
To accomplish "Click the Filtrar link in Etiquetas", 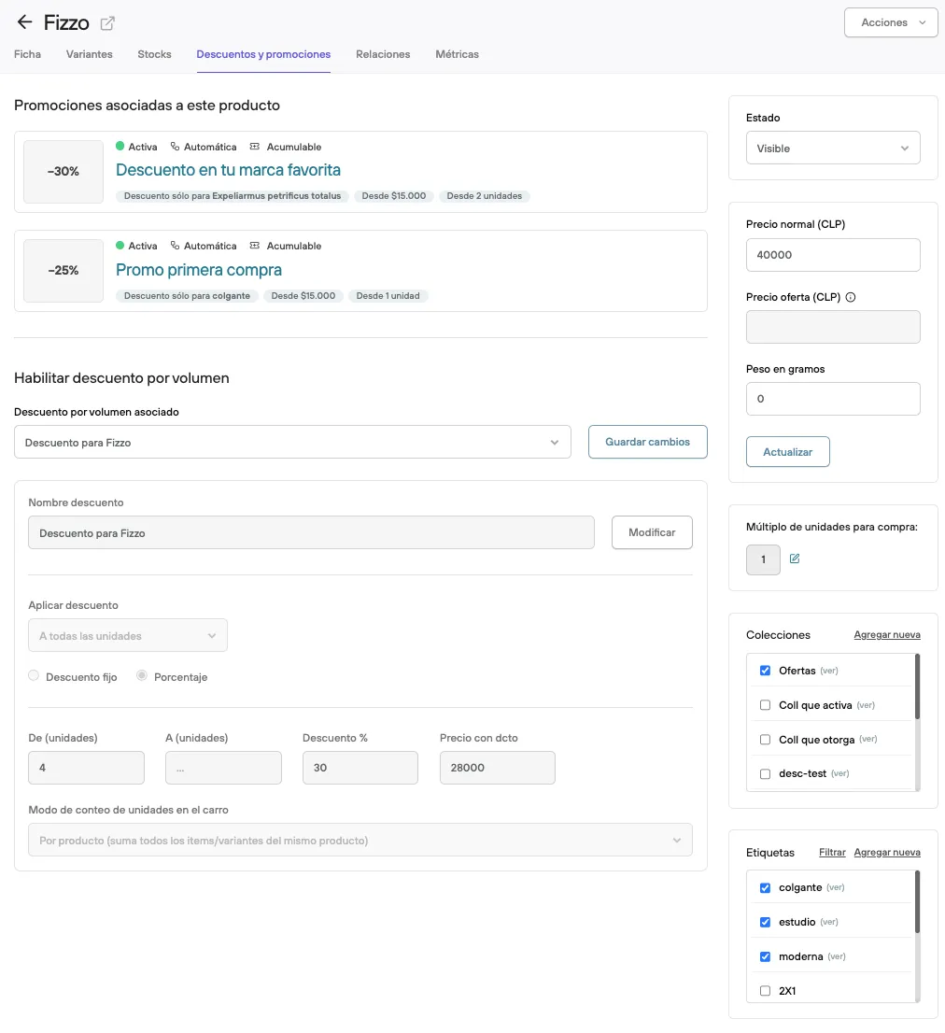I will (x=832, y=852).
